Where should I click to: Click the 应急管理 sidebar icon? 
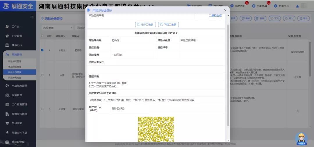click(x=7, y=95)
